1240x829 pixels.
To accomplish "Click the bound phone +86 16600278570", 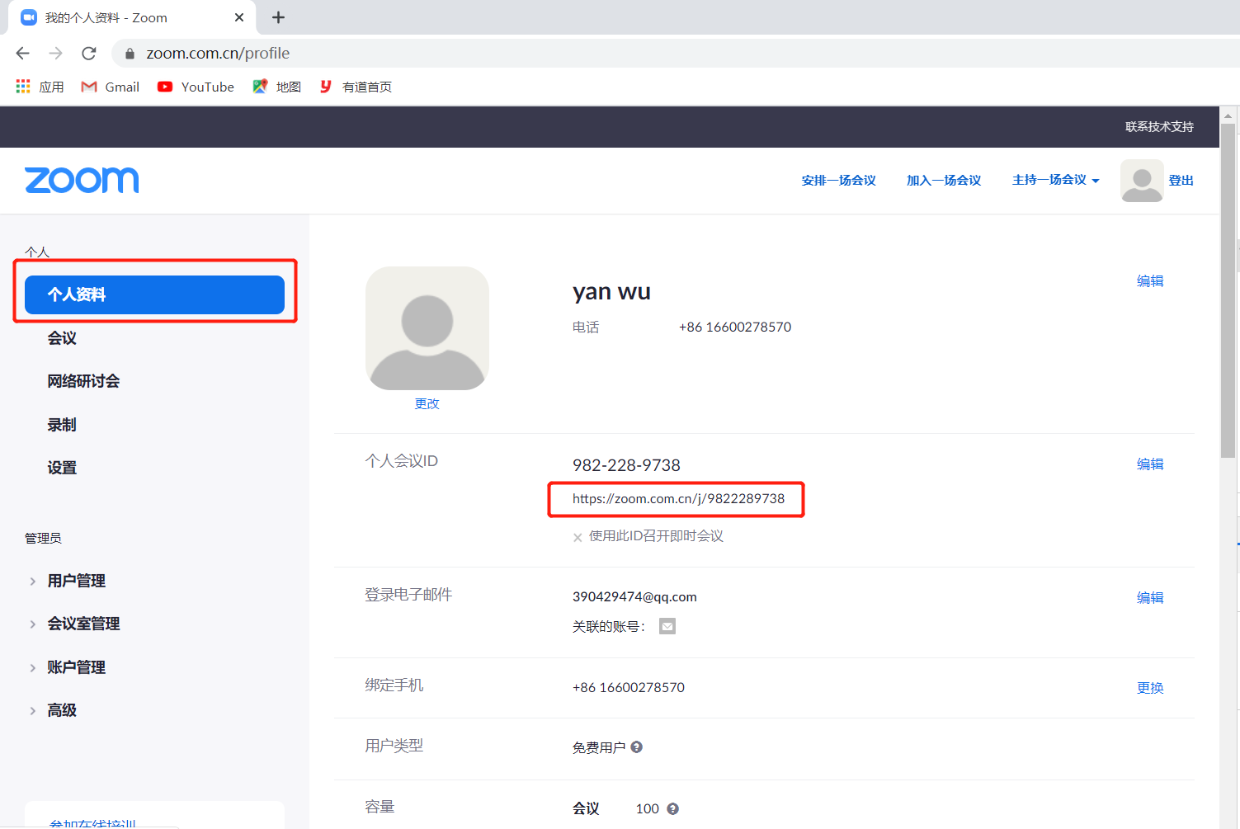I will (629, 687).
